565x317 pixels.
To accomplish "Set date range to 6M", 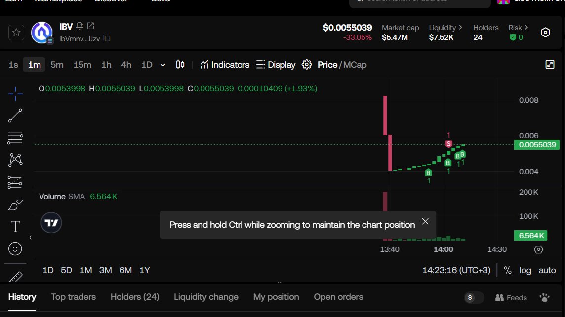I will (x=125, y=270).
